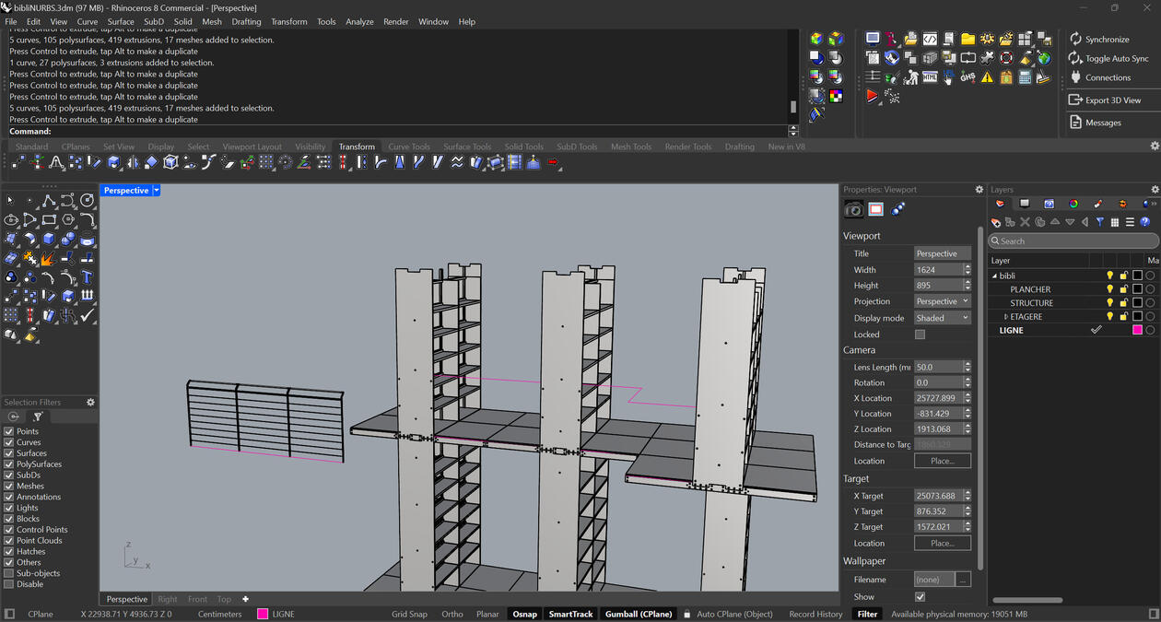The image size is (1161, 622).
Task: Open the Shaded display mode dropdown
Action: 964,317
